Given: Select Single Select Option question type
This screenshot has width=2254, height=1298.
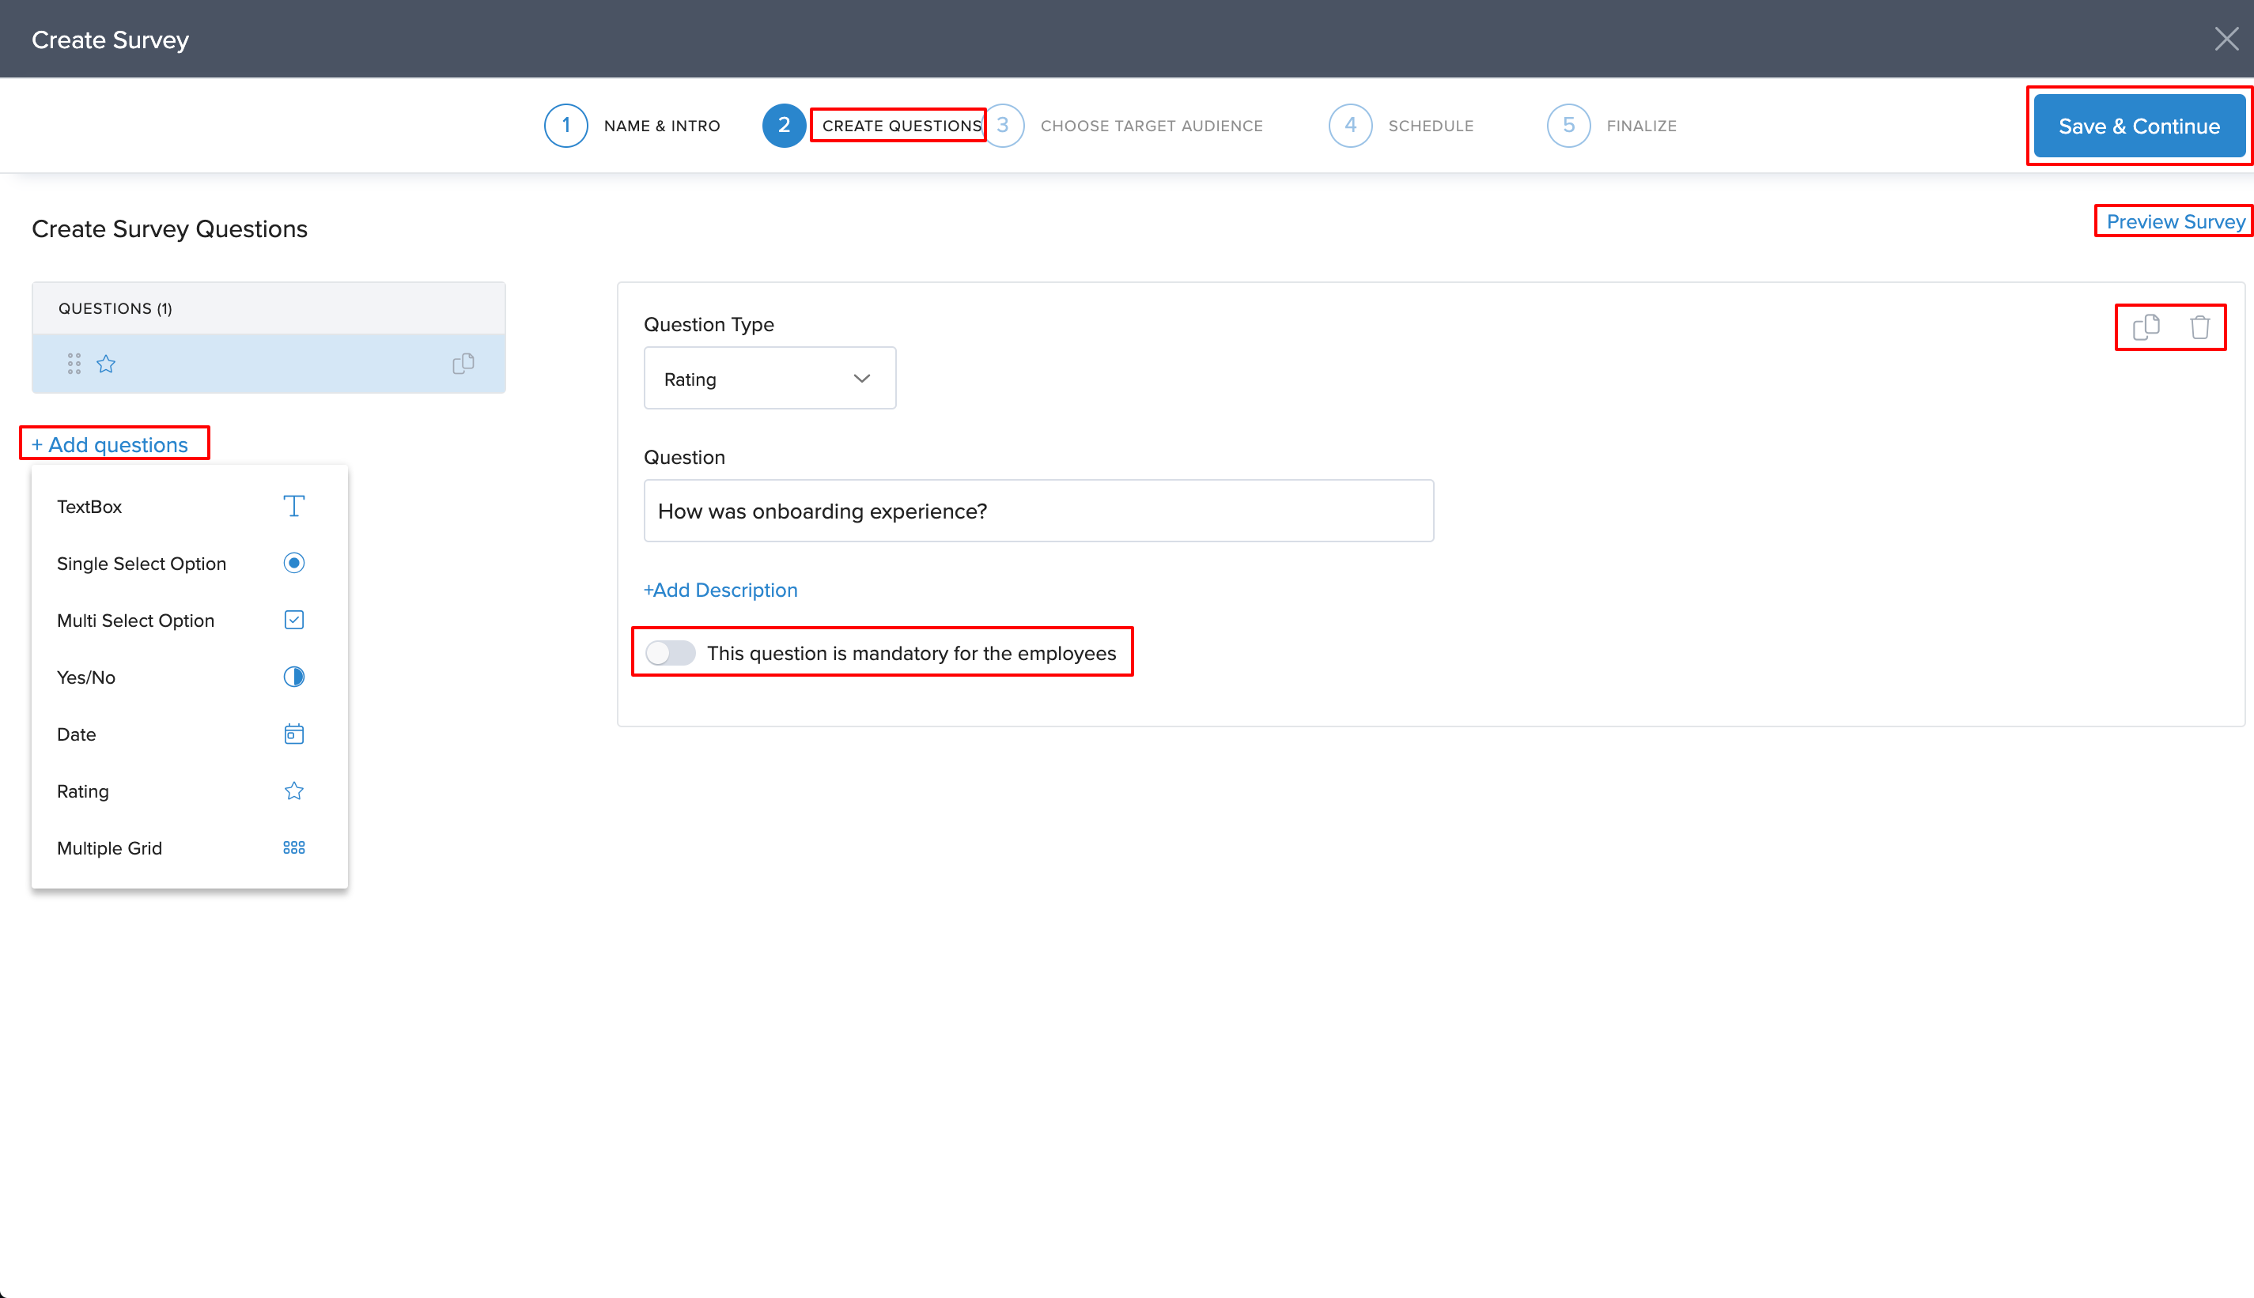Looking at the screenshot, I should pos(142,564).
